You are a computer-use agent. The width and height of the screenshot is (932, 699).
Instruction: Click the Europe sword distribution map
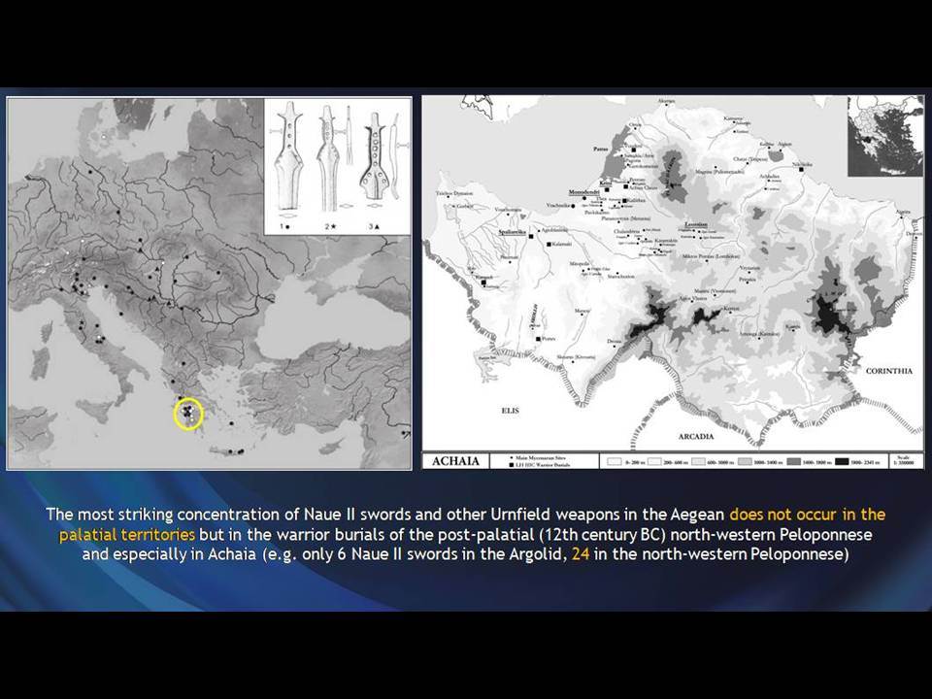[210, 283]
